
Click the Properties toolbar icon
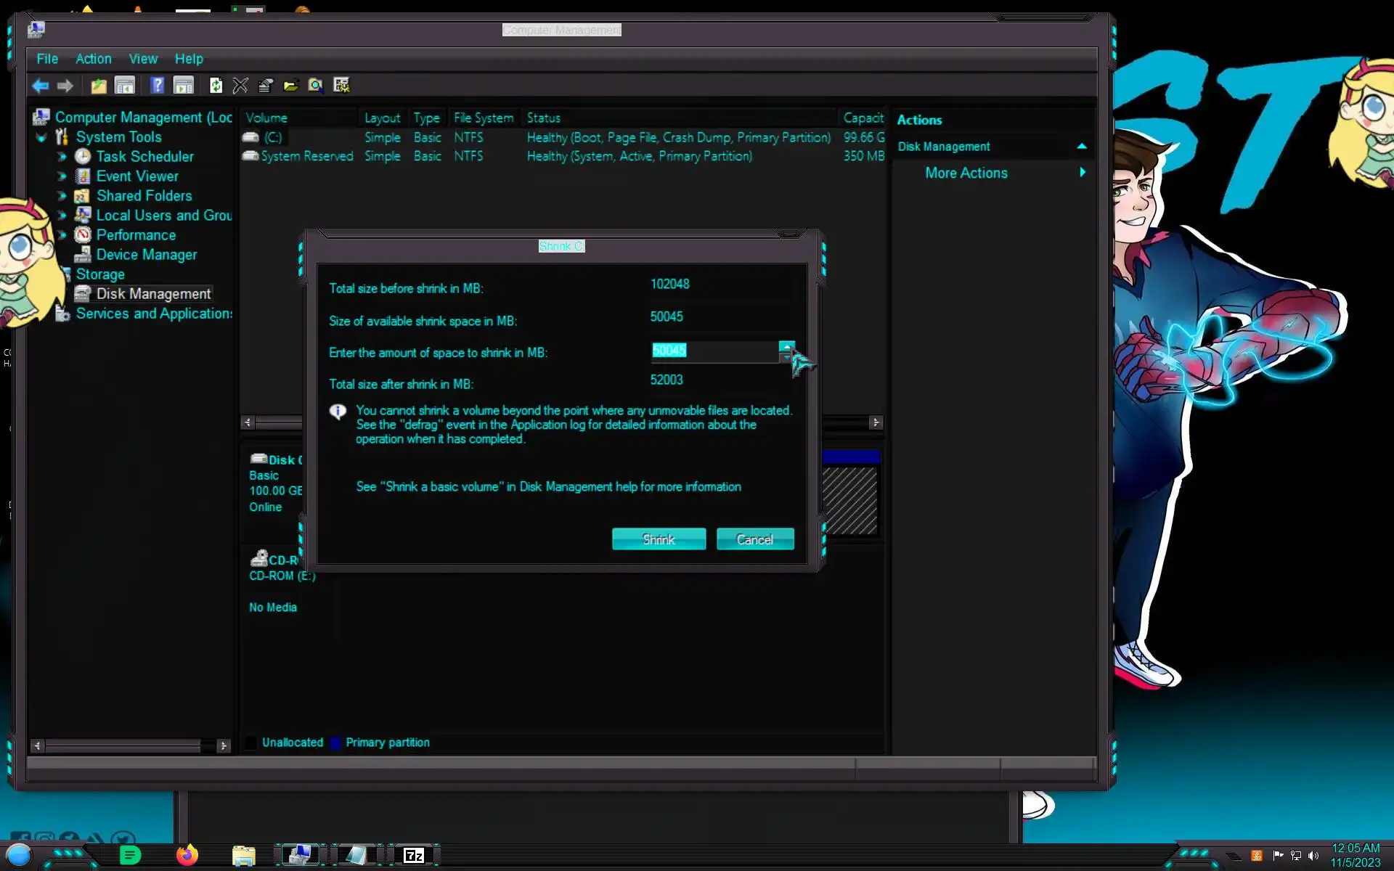(265, 86)
